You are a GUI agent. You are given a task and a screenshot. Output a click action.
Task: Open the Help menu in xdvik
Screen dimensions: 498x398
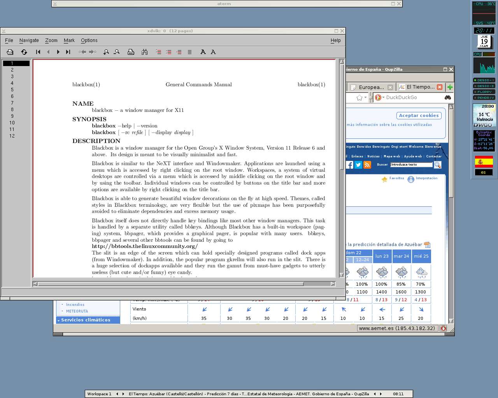pyautogui.click(x=336, y=40)
